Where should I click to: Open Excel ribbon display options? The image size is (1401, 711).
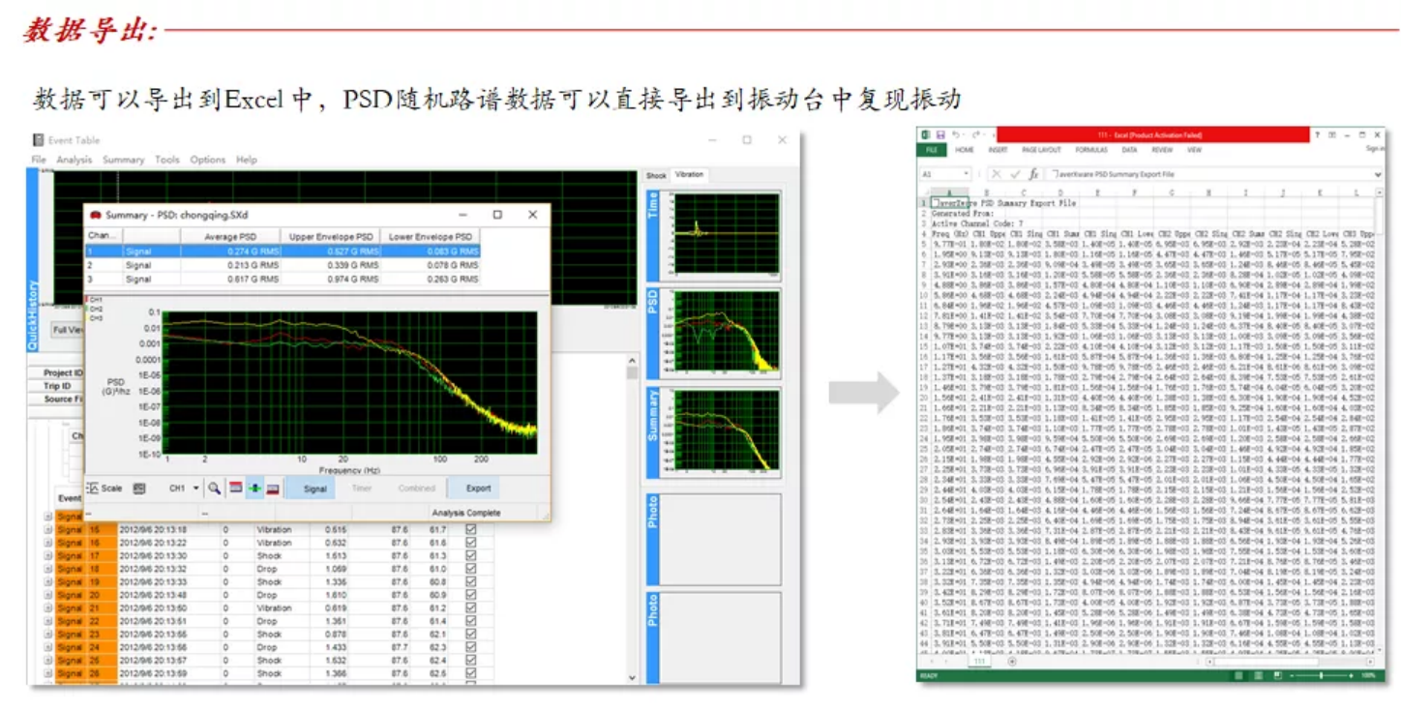[1332, 134]
